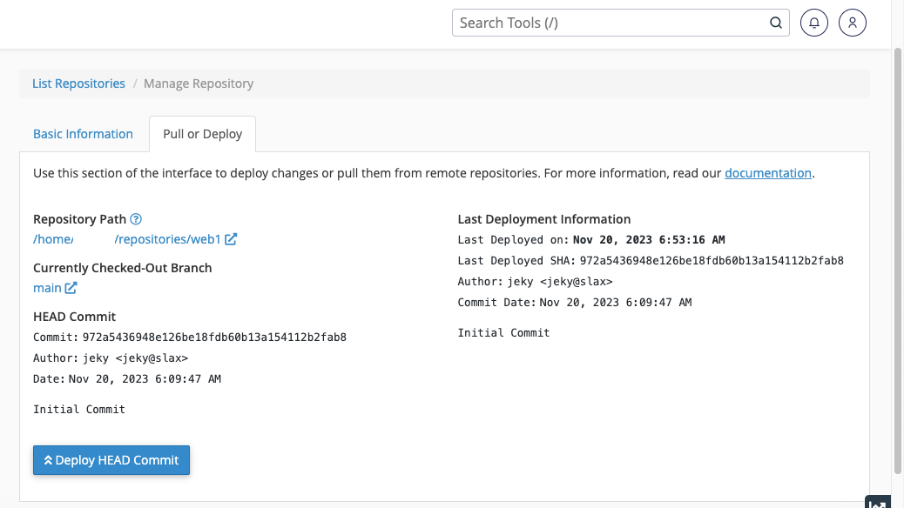The height and width of the screenshot is (508, 904).
Task: Click the vertical page scrollbar
Action: (898, 261)
